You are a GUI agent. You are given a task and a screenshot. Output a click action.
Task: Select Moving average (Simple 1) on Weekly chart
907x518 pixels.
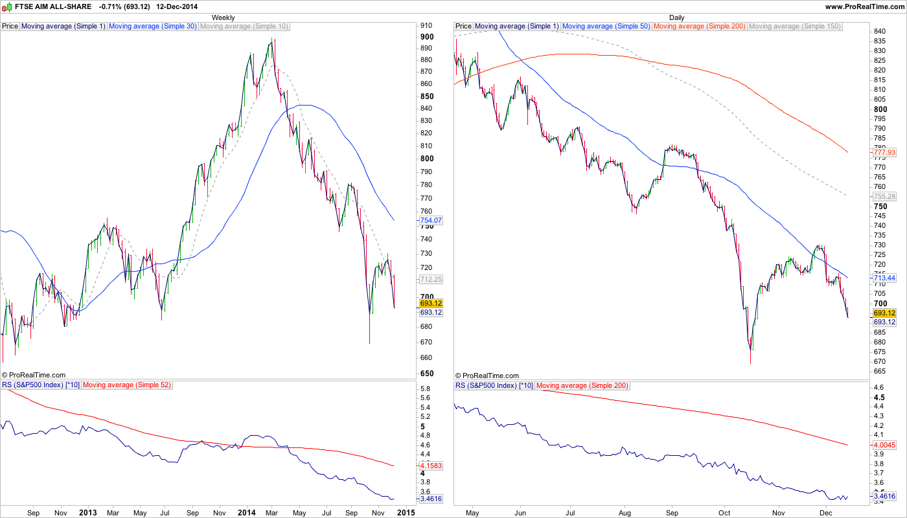[63, 27]
